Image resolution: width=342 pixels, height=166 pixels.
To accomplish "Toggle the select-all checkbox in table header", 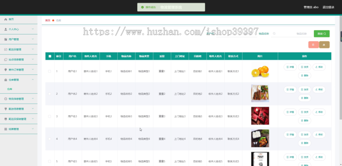I will click(50, 56).
